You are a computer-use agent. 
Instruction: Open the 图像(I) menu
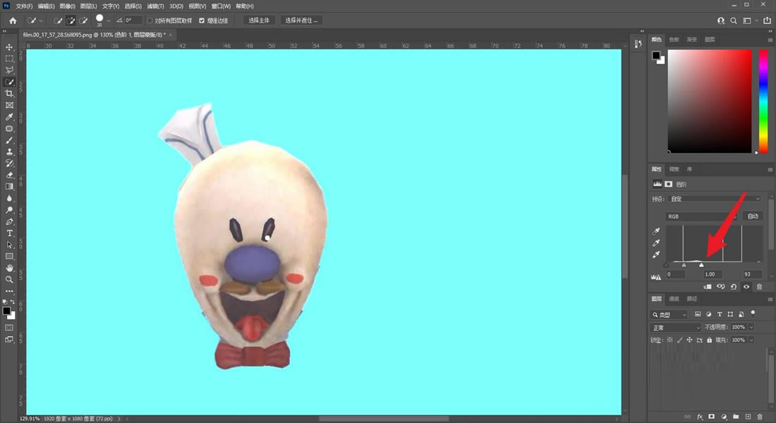(67, 6)
